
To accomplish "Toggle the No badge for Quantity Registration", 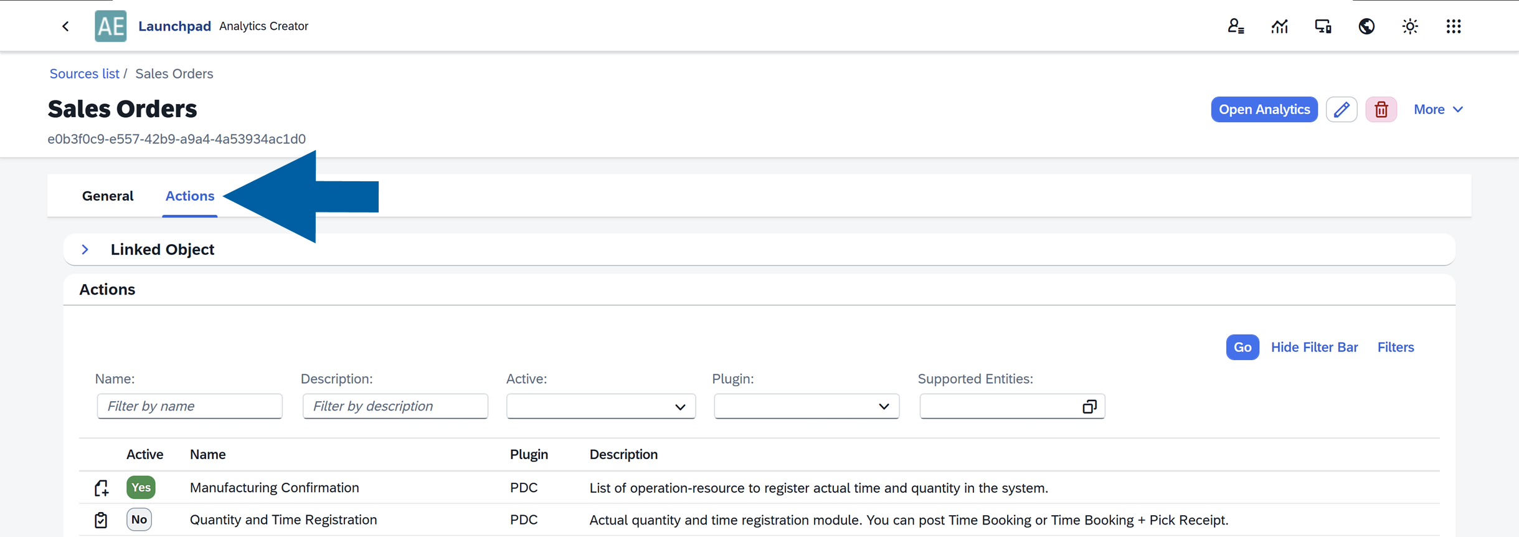I will coord(139,520).
